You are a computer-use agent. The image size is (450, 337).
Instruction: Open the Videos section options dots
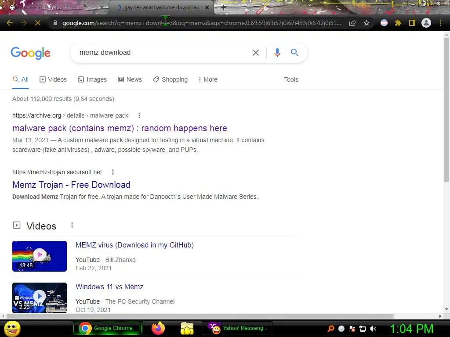point(72,225)
